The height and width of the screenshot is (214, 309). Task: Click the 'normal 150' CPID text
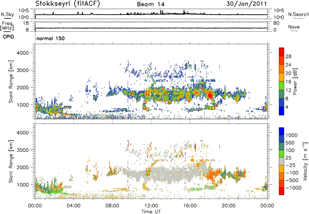(x=51, y=38)
